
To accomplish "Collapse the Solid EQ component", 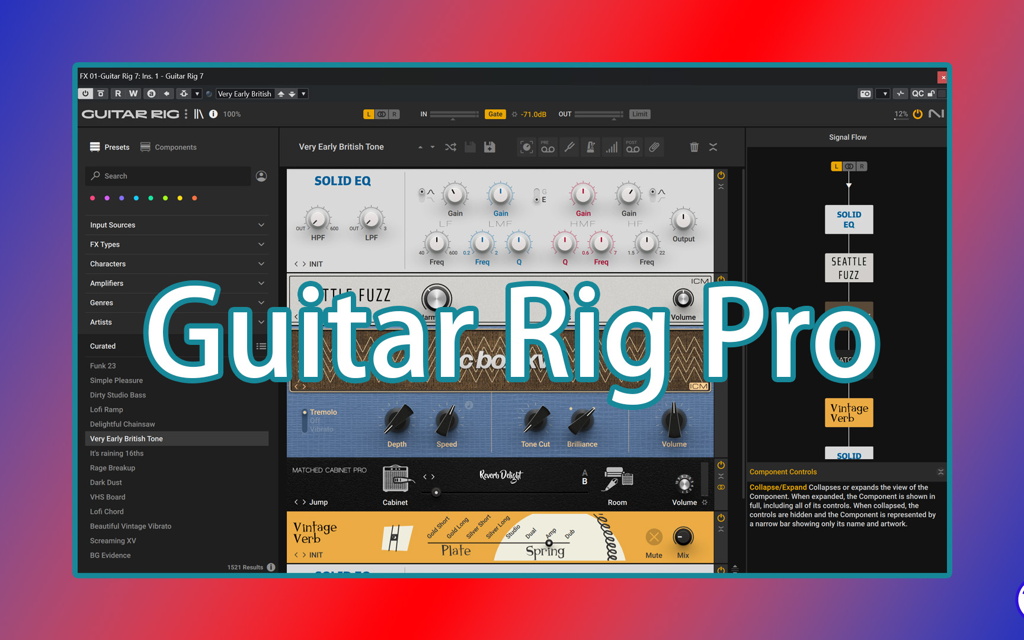I will pos(721,187).
